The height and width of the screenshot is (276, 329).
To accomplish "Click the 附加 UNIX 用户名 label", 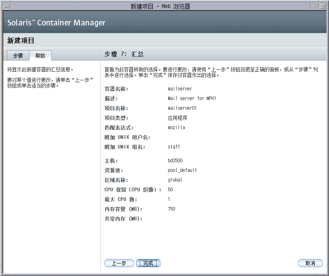I will pos(128,137).
